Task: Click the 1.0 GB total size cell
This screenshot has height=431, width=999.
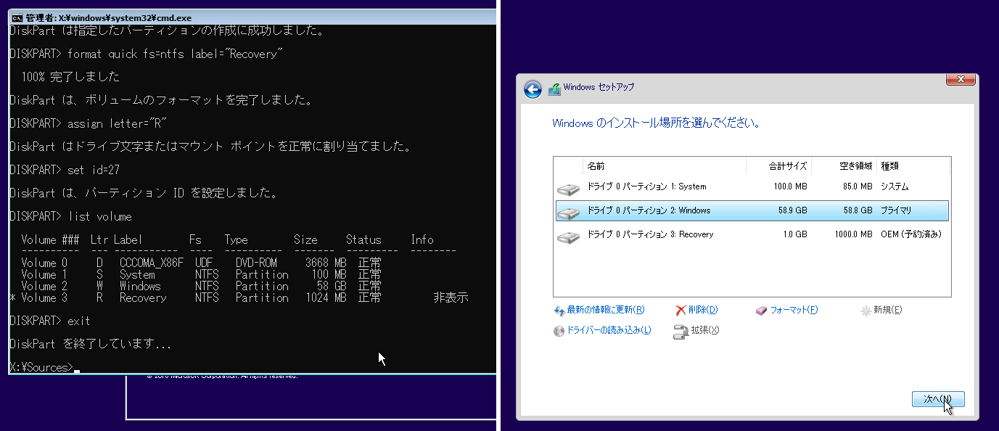Action: 794,235
